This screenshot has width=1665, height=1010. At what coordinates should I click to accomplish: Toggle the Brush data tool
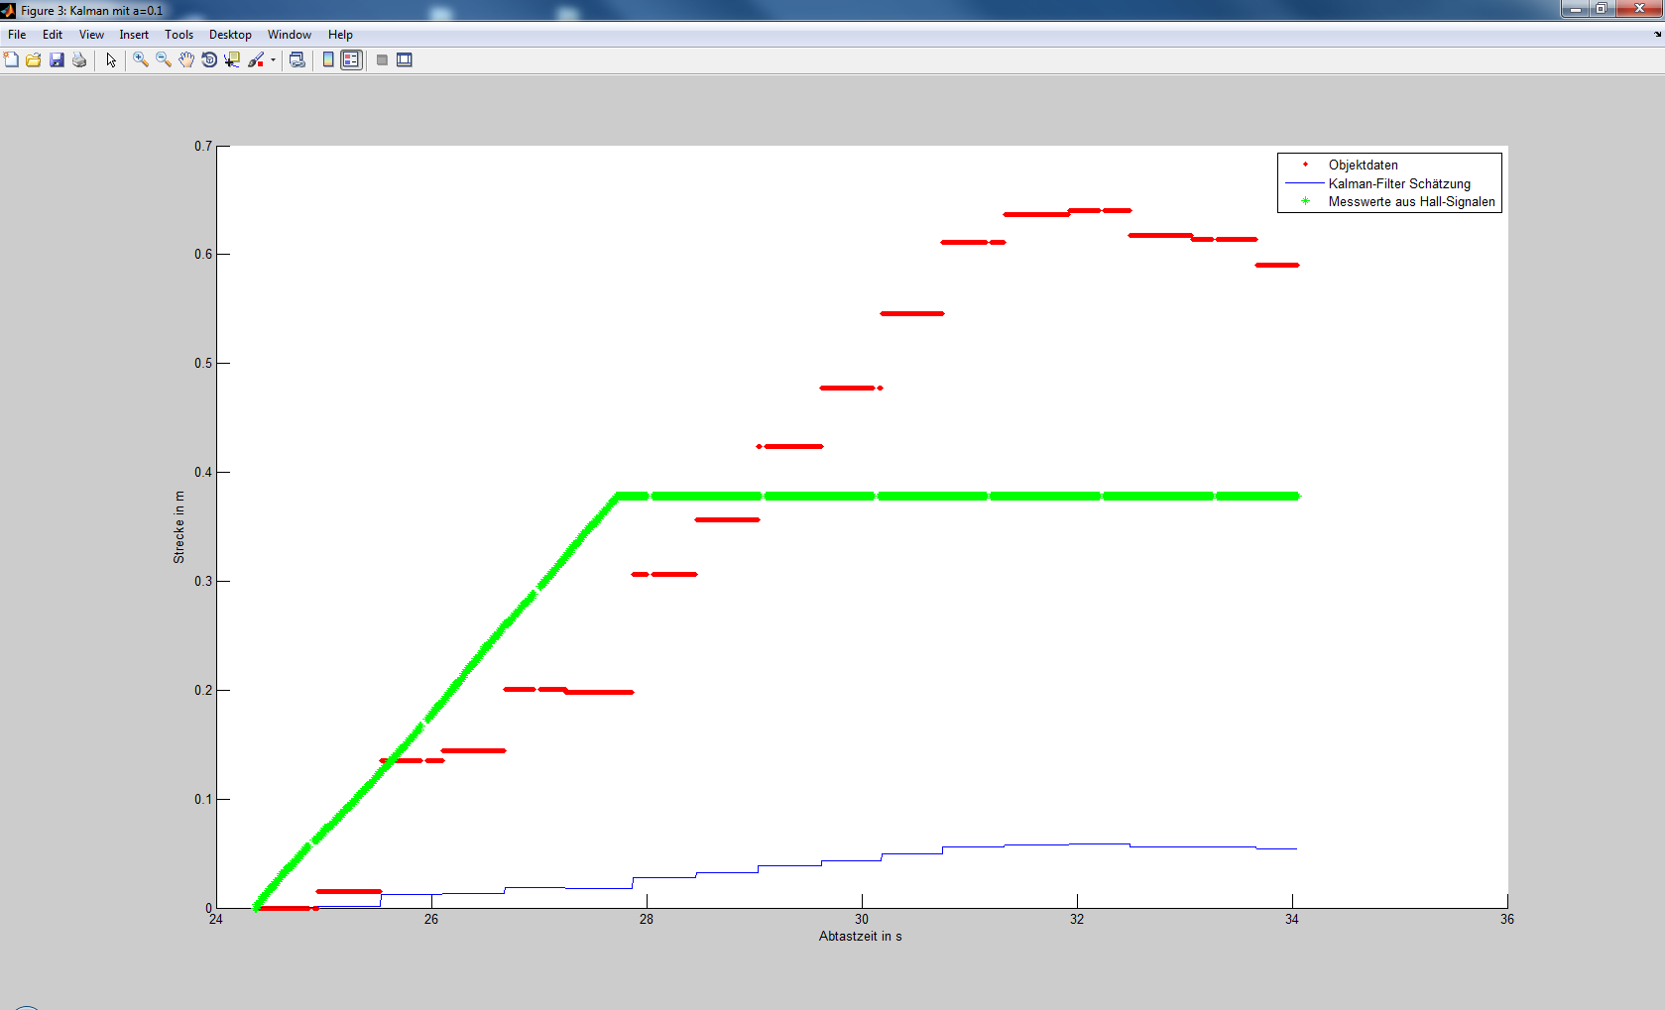tap(256, 60)
